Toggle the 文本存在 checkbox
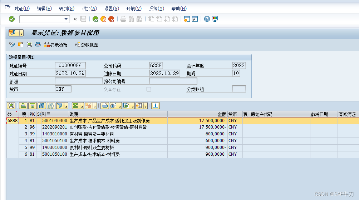Image resolution: width=359 pixels, height=200 pixels. click(149, 89)
